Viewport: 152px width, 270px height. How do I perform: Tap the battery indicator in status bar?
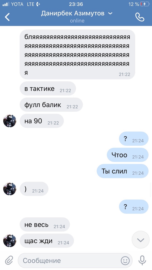pos(144,4)
